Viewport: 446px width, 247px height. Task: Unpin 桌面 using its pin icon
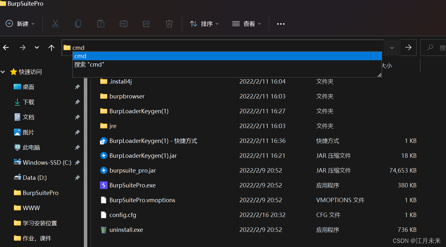click(77, 87)
